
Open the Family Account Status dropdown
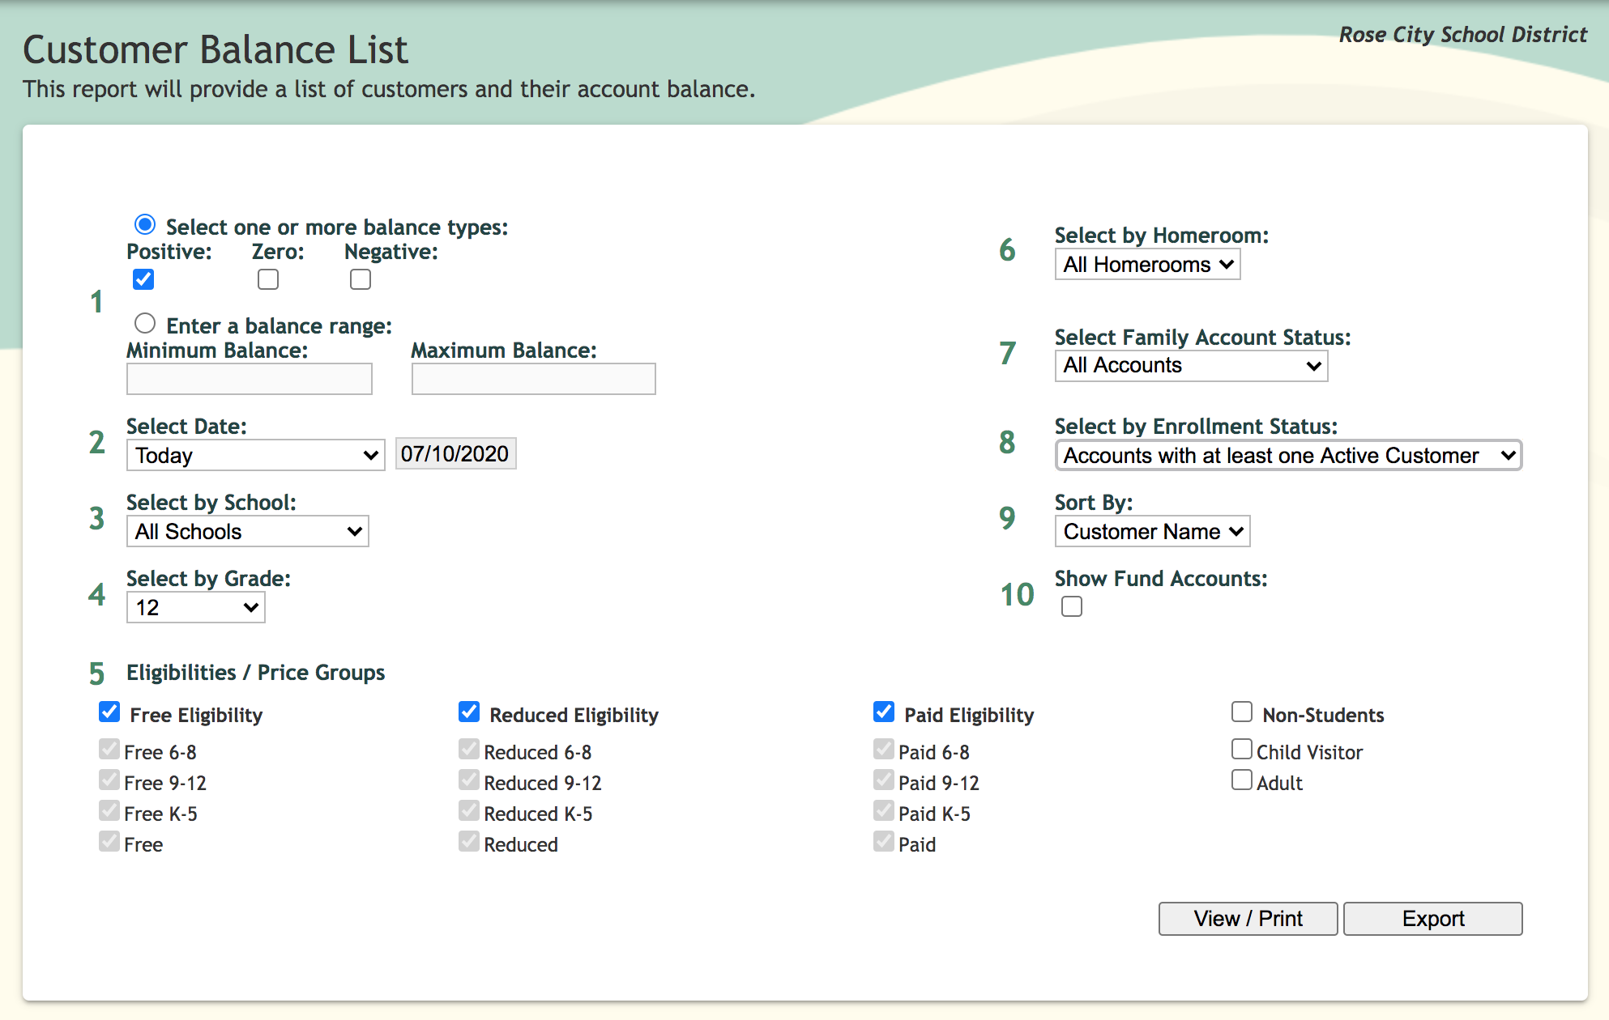pos(1191,366)
